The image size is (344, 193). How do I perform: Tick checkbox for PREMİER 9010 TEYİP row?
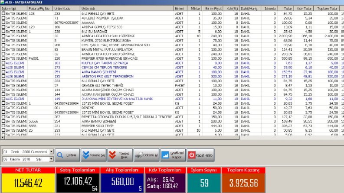tap(3, 125)
